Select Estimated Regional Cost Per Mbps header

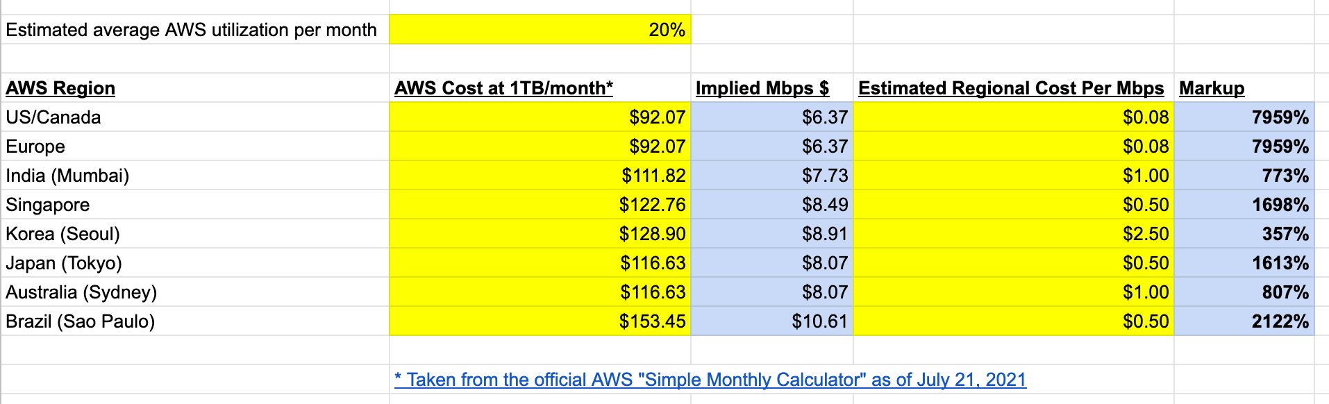pos(1010,88)
